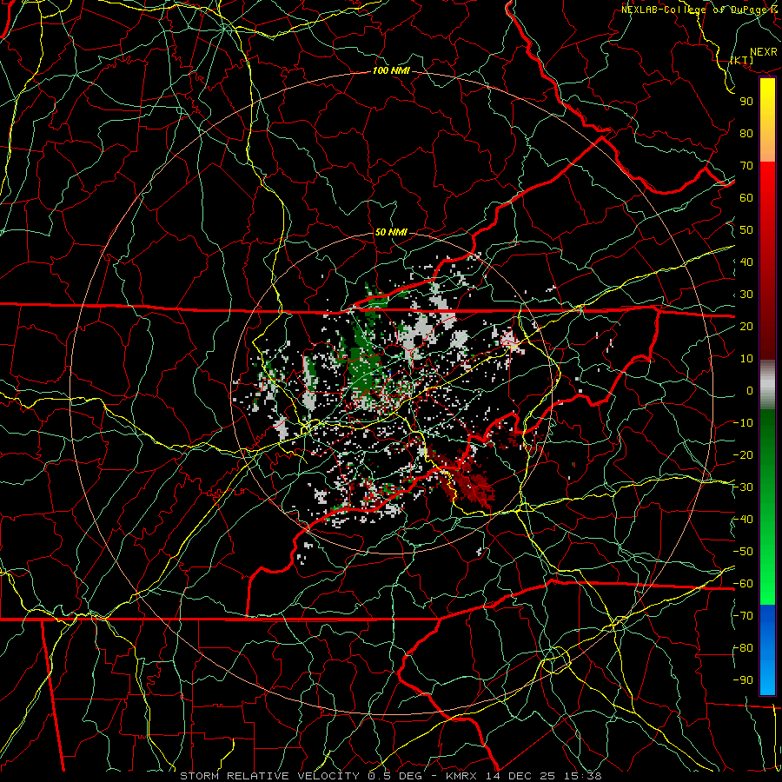This screenshot has width=782, height=782.
Task: Click the NEXR label at top right
Action: tap(763, 52)
